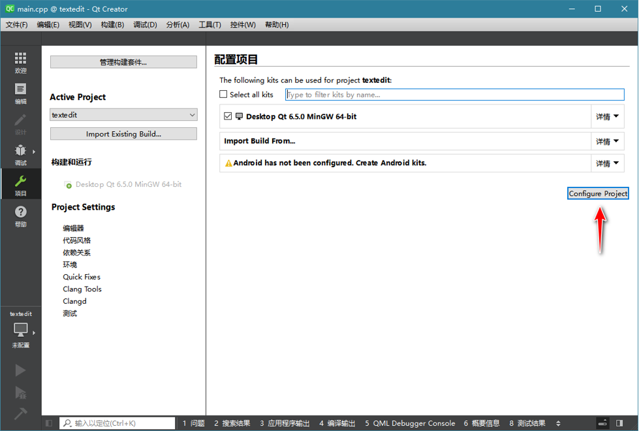Open 2 搜索结果 output pane
The height and width of the screenshot is (431, 639).
(232, 423)
